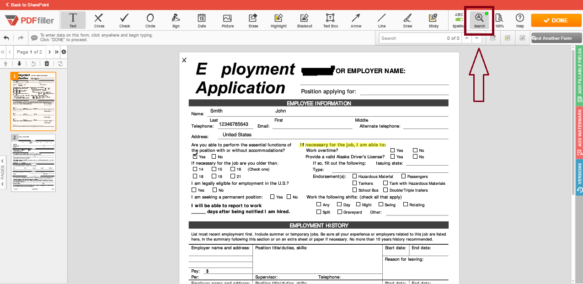
Task: Click the Position applying for line
Action: [404, 91]
